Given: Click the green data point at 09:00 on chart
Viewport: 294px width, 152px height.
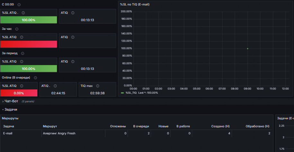Looking at the screenshot, I should (x=247, y=49).
